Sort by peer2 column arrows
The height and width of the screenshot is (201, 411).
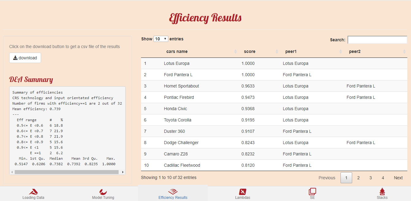[404, 52]
